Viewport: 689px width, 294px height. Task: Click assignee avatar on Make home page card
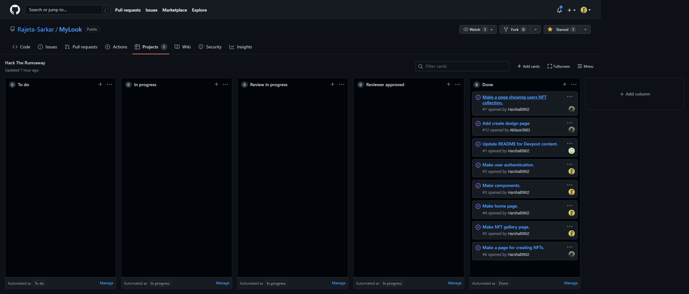[572, 213]
